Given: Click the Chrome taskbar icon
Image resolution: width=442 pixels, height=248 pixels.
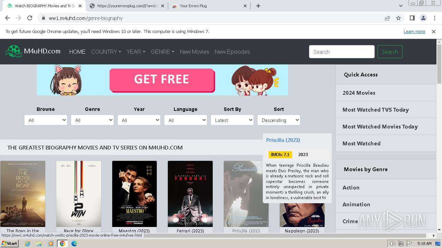Looking at the screenshot, I should 63,244.
